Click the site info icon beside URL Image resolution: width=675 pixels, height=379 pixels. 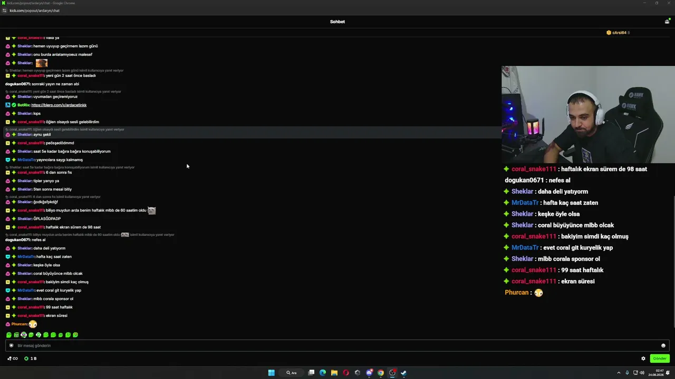click(x=5, y=11)
